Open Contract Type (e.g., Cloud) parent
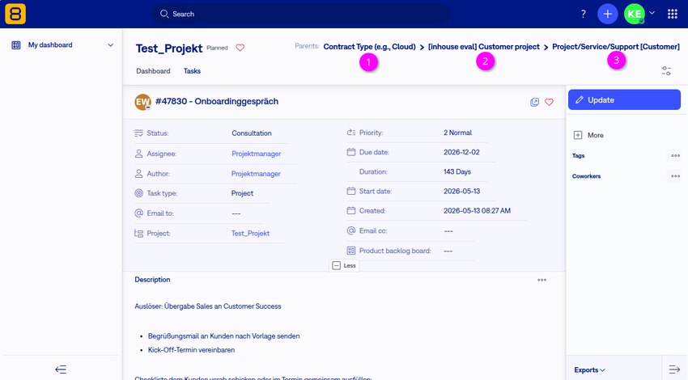 click(369, 46)
